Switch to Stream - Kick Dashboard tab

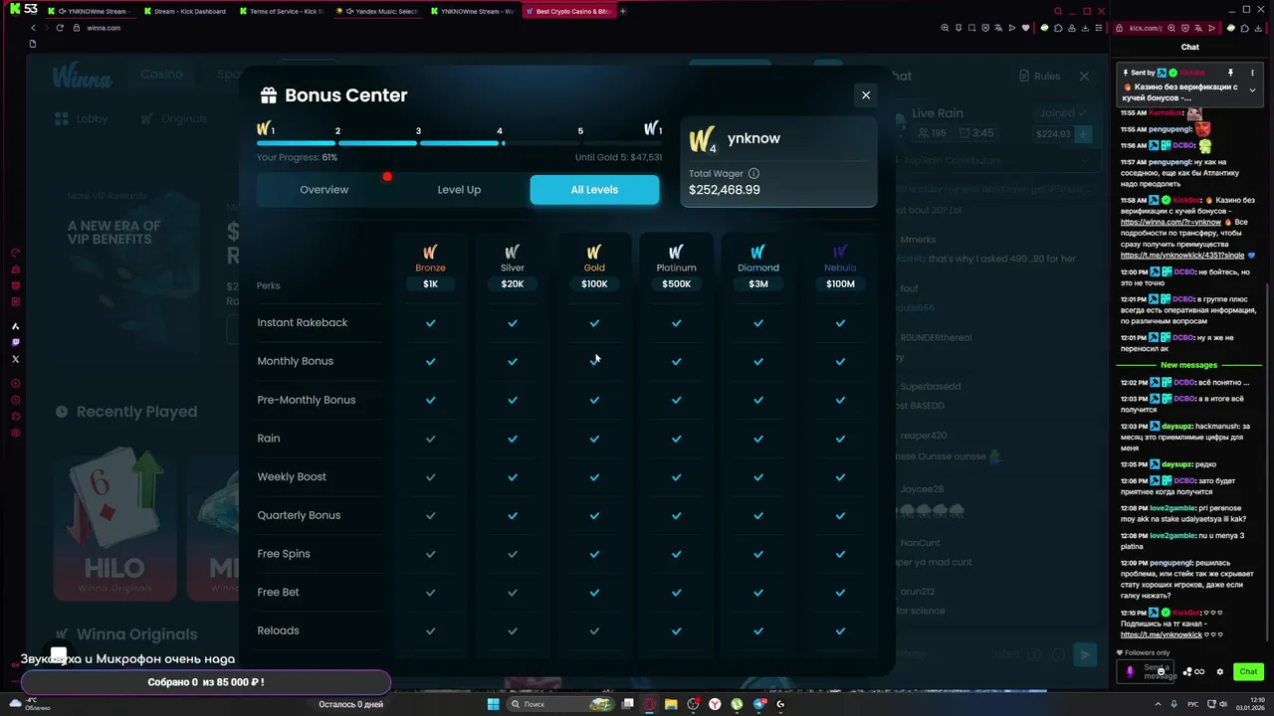185,11
